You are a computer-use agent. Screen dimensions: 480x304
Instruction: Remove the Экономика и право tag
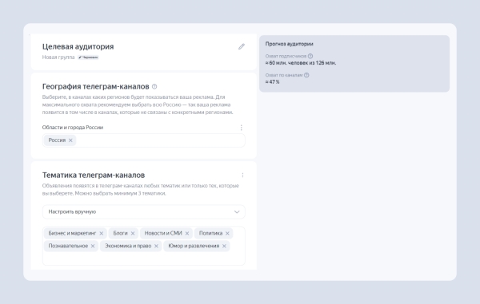156,246
